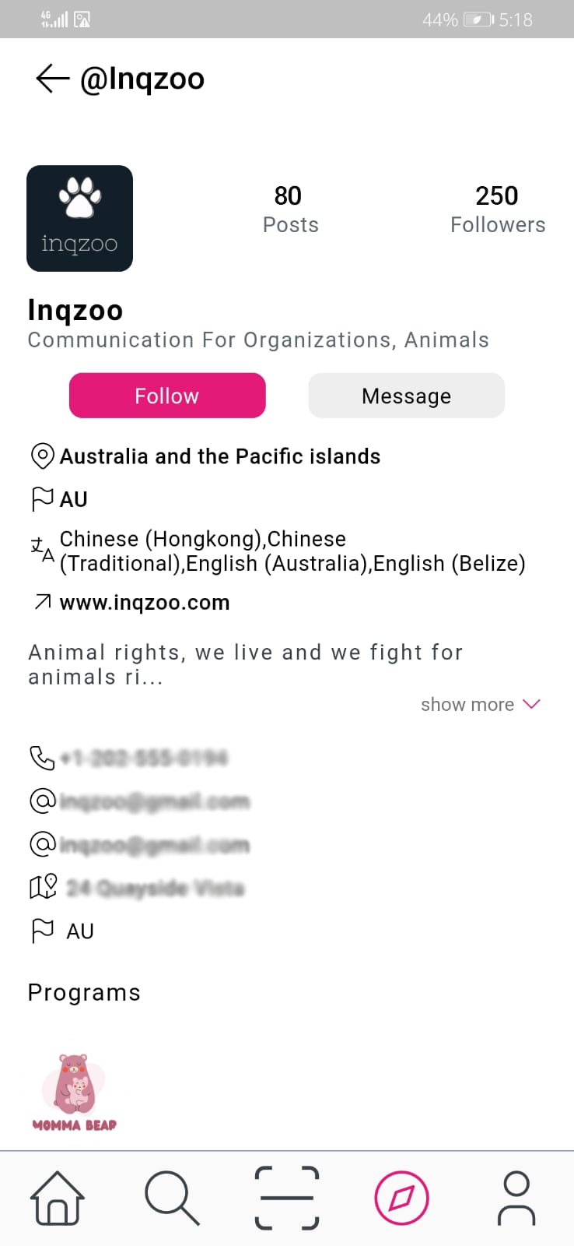Tap the translate languages icon
Image resolution: width=574 pixels, height=1246 pixels.
(x=43, y=551)
